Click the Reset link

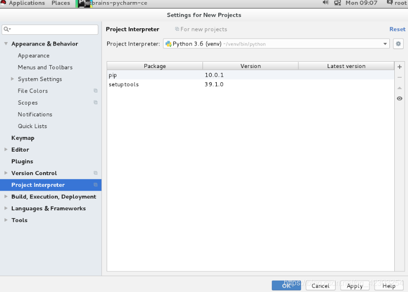pyautogui.click(x=397, y=29)
